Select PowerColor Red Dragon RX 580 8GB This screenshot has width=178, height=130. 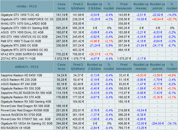click(x=25, y=106)
